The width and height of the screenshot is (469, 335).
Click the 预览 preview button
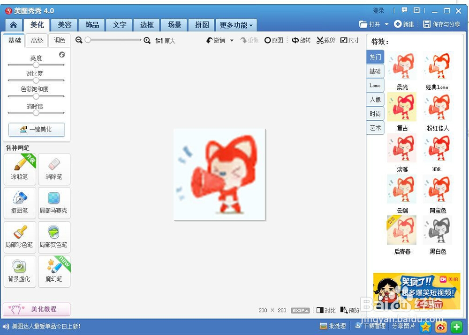[350, 311]
